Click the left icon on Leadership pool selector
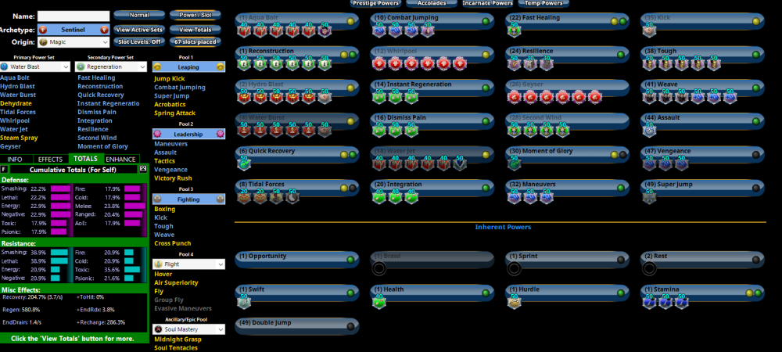This screenshot has height=352, width=782. [157, 135]
